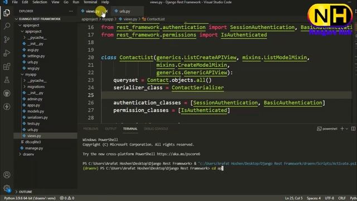Open the Go menu
This screenshot has width=357, height=201.
pyautogui.click(x=66, y=2)
